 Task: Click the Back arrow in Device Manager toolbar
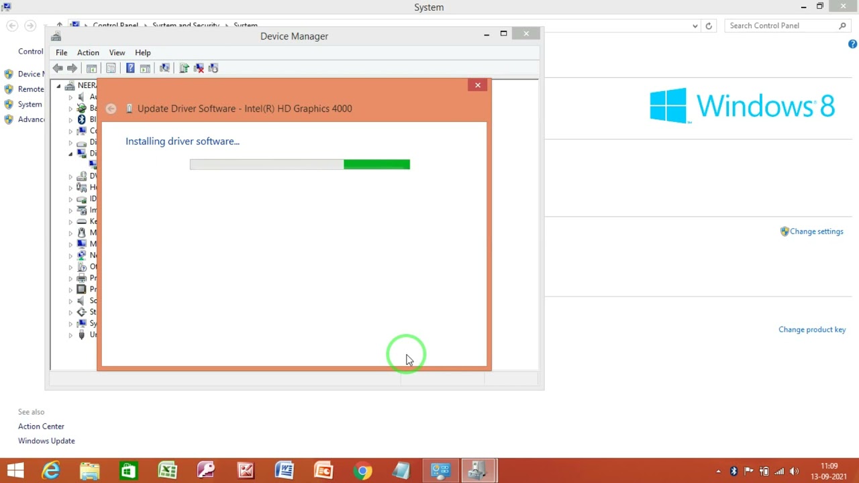58,68
